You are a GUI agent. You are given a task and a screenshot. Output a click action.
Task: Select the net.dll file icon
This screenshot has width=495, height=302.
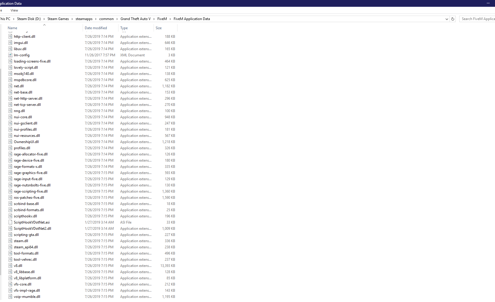click(x=10, y=86)
